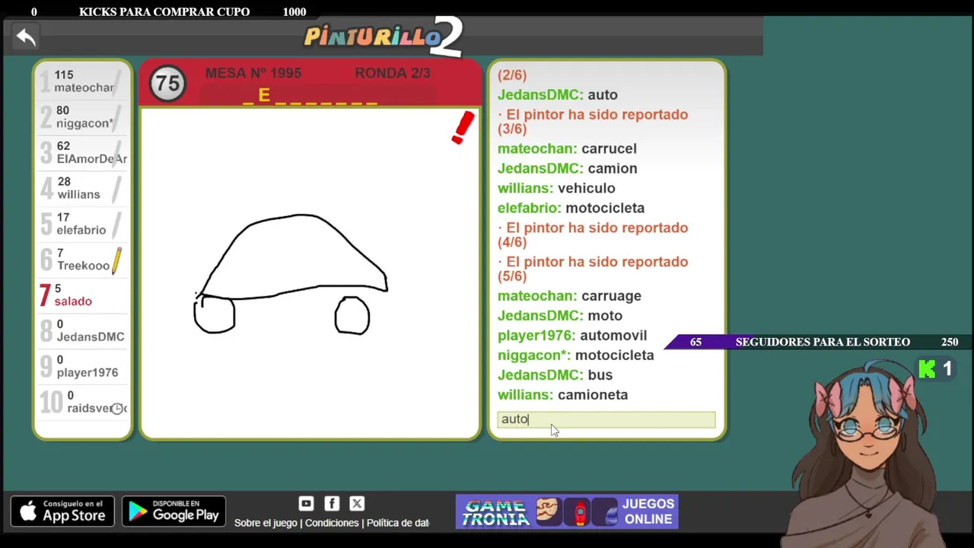Select player mateochan in ranking list
The width and height of the screenshot is (974, 548).
[82, 81]
